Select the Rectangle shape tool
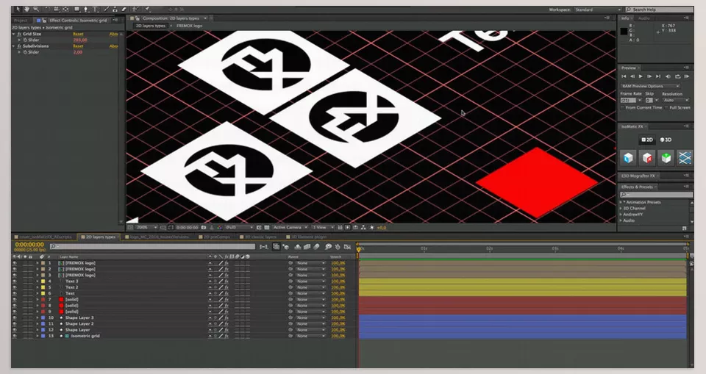Image resolution: width=706 pixels, height=374 pixels. (77, 9)
